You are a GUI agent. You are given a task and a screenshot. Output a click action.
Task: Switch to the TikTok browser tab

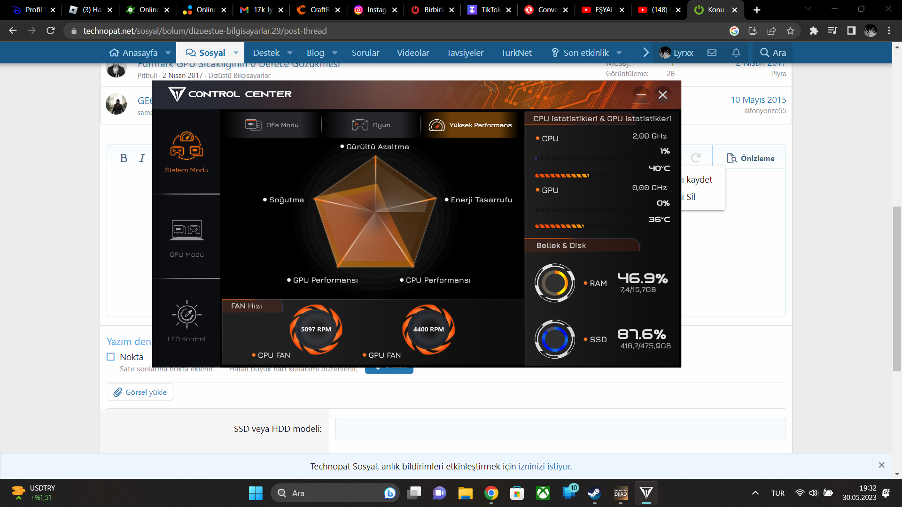pyautogui.click(x=489, y=10)
